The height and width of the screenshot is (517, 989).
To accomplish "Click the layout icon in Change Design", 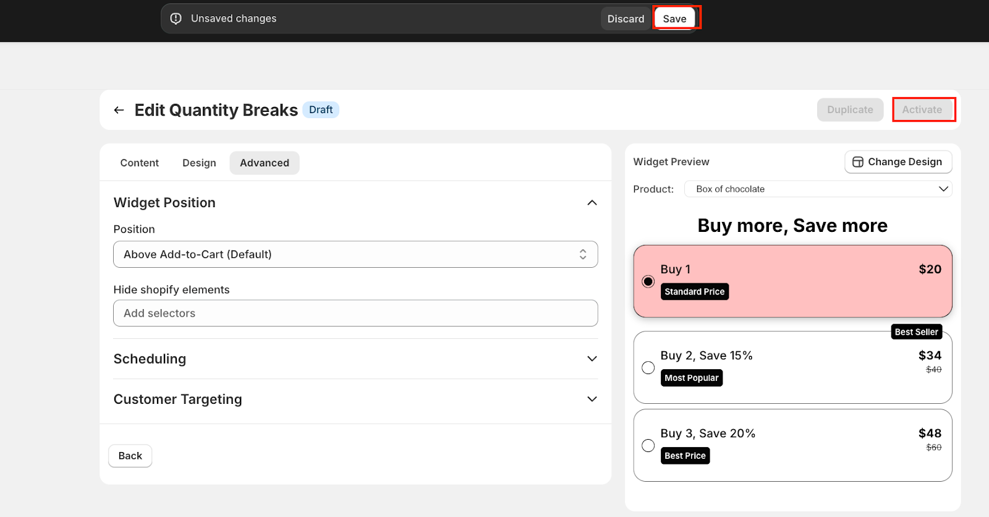I will pos(857,162).
